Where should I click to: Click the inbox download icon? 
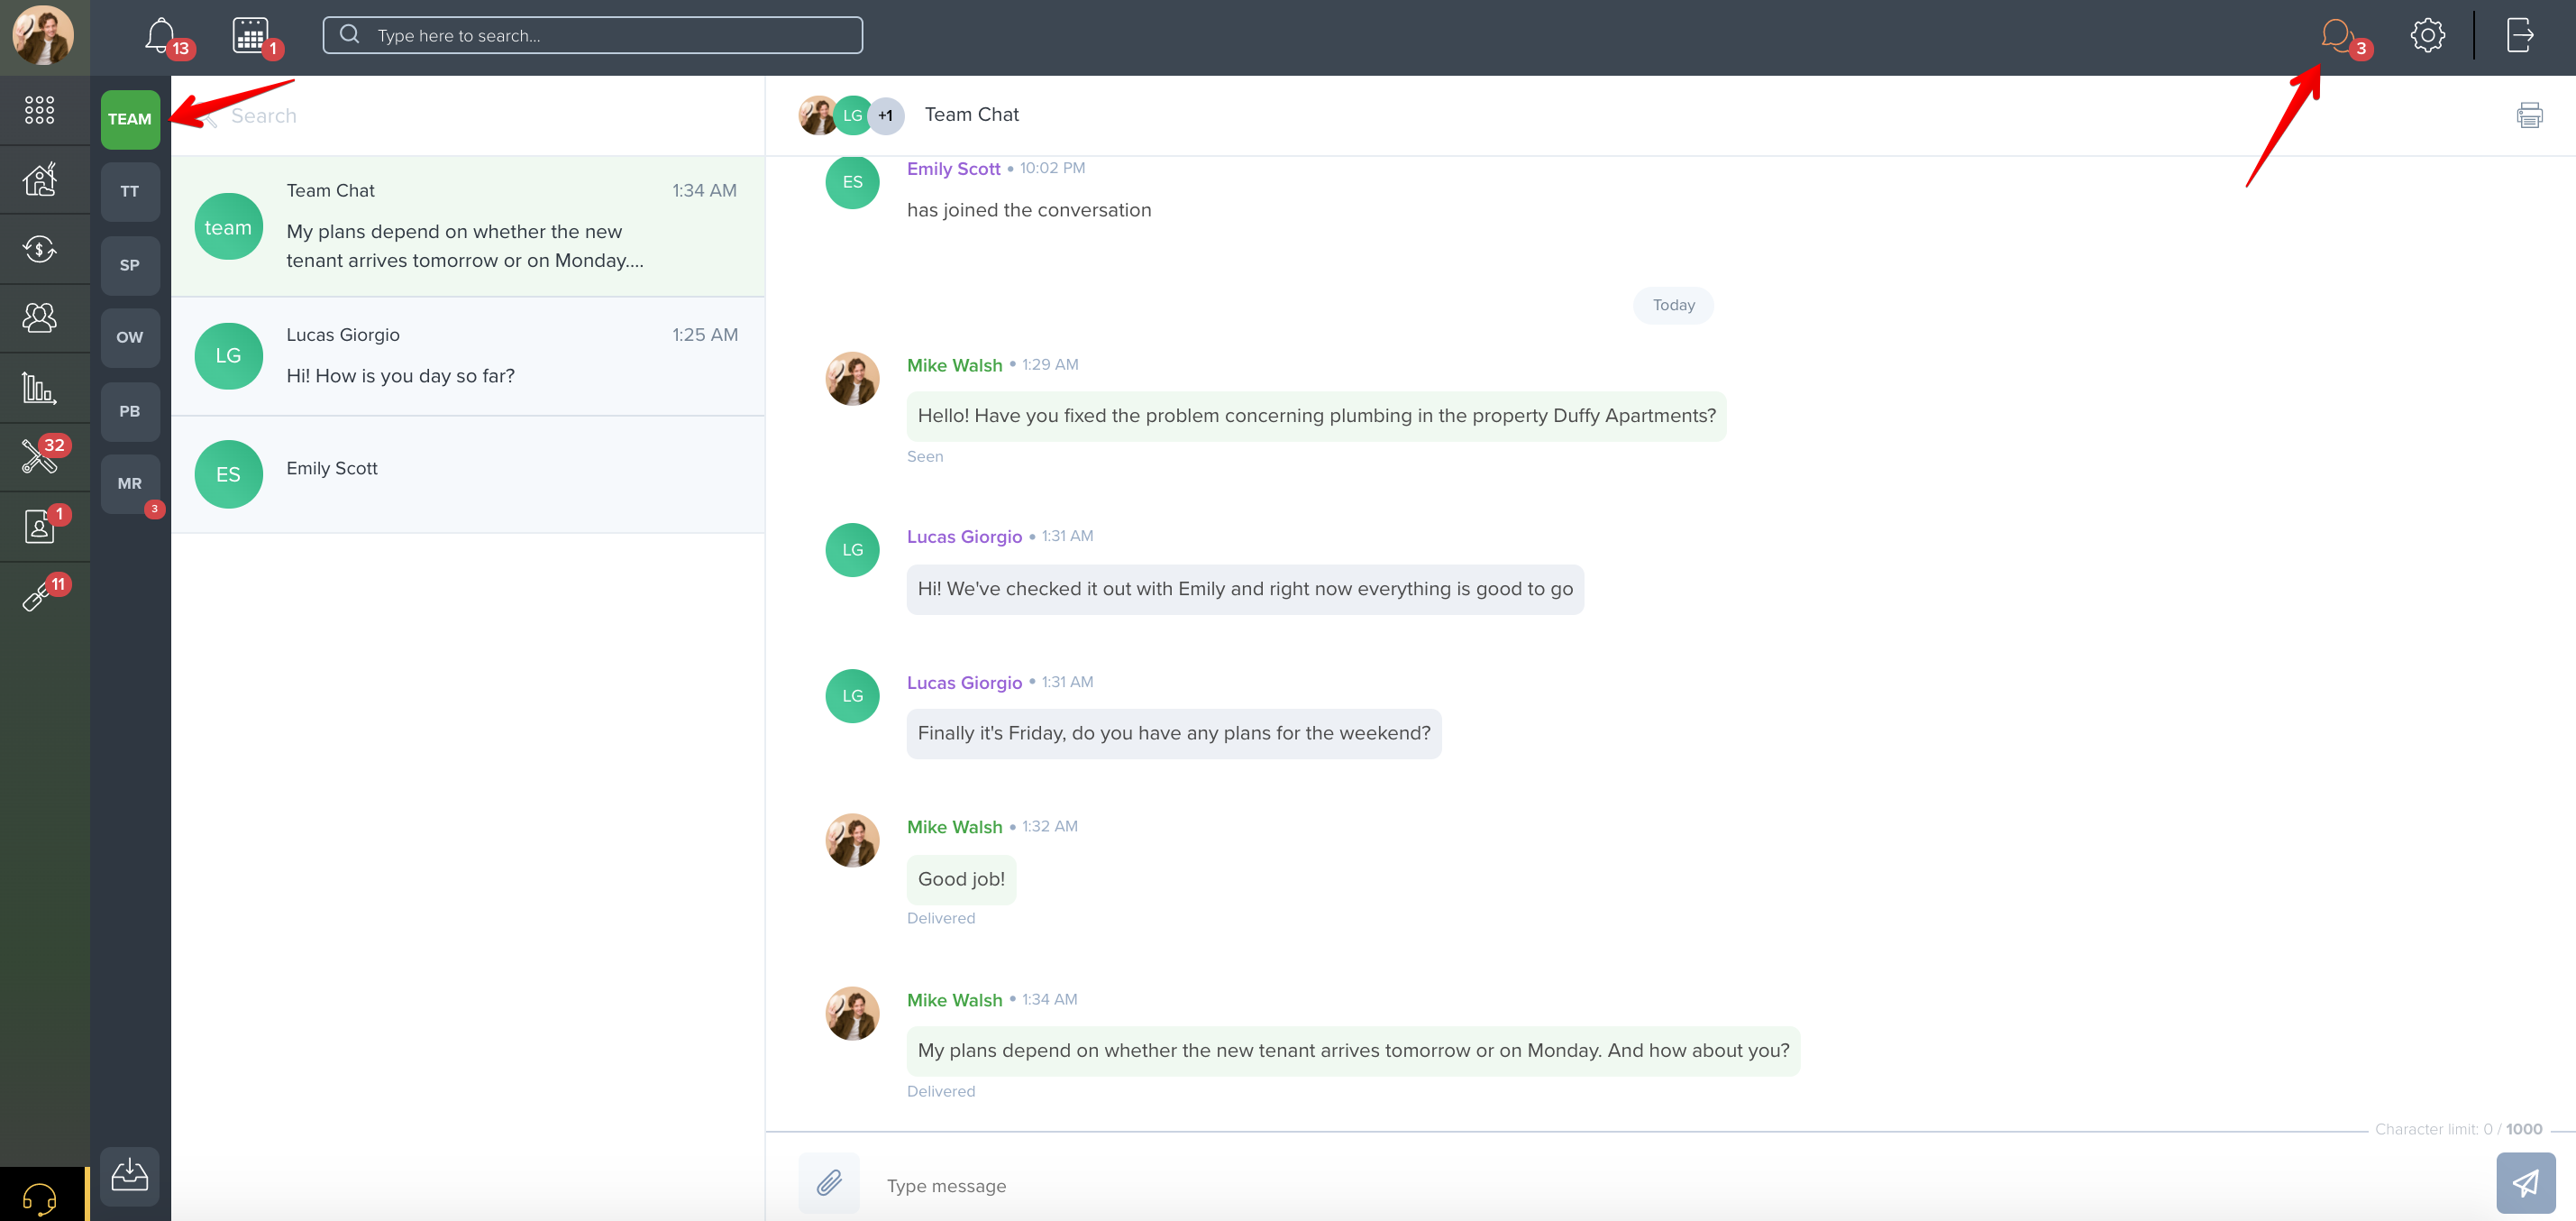[x=130, y=1176]
